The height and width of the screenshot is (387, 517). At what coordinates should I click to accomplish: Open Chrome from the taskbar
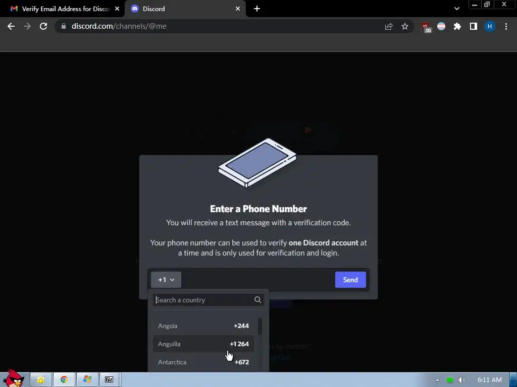coord(64,380)
